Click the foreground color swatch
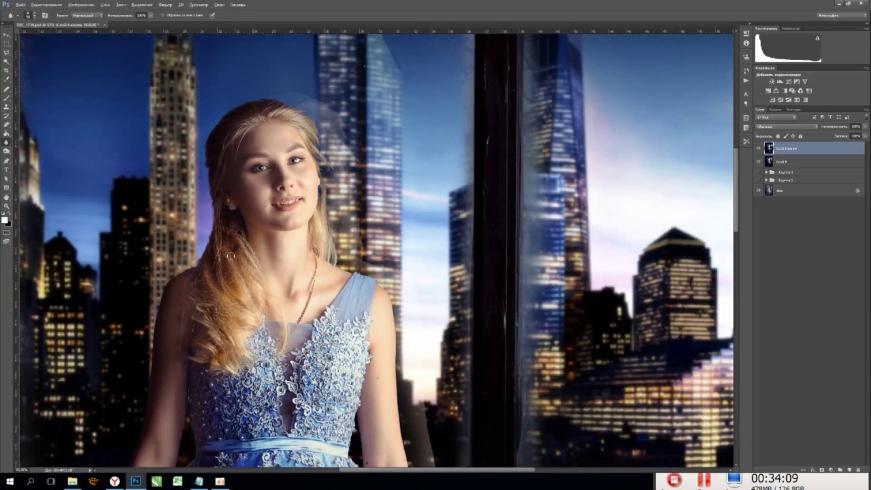This screenshot has width=871, height=490. tap(4, 219)
